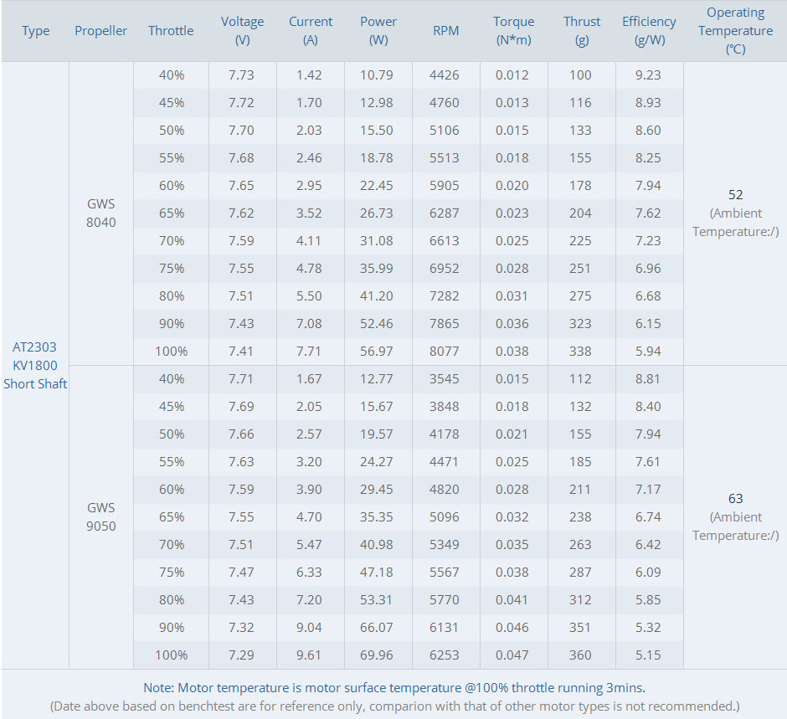Select the Voltage (V) header cell
This screenshot has height=719, width=787.
[x=242, y=31]
